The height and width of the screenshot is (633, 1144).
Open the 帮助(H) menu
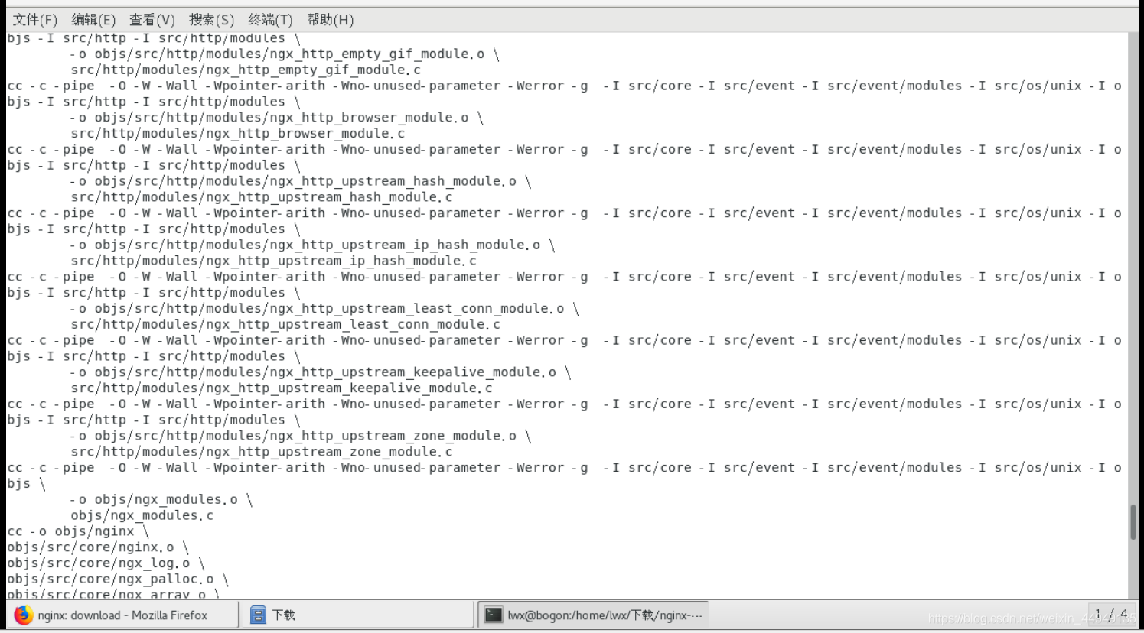(x=330, y=19)
